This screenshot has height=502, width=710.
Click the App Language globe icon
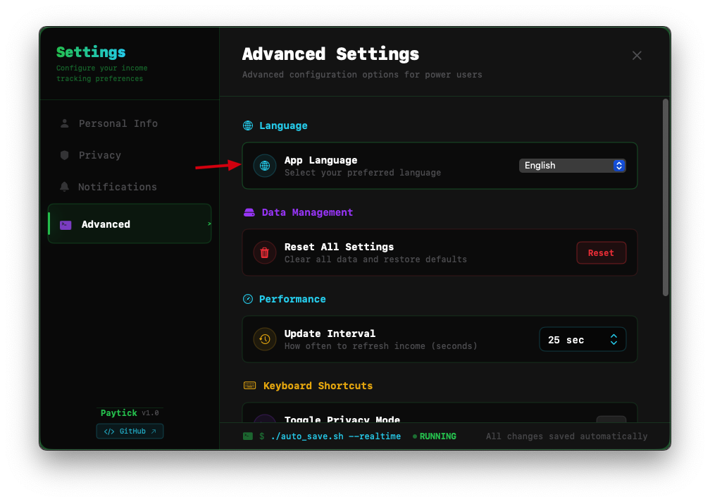pos(264,166)
